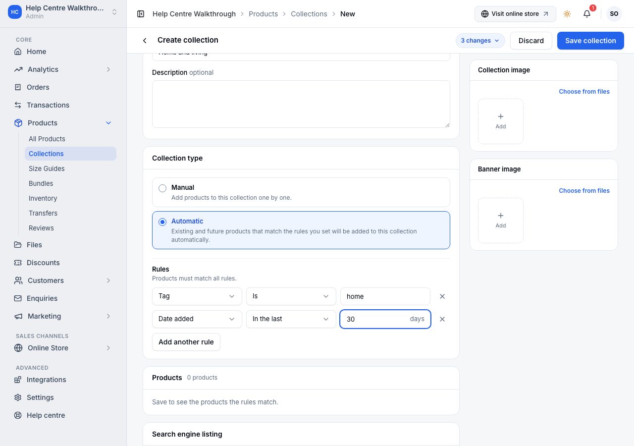Click the Help centre lifebuoy icon
This screenshot has width=634, height=446.
click(x=18, y=415)
